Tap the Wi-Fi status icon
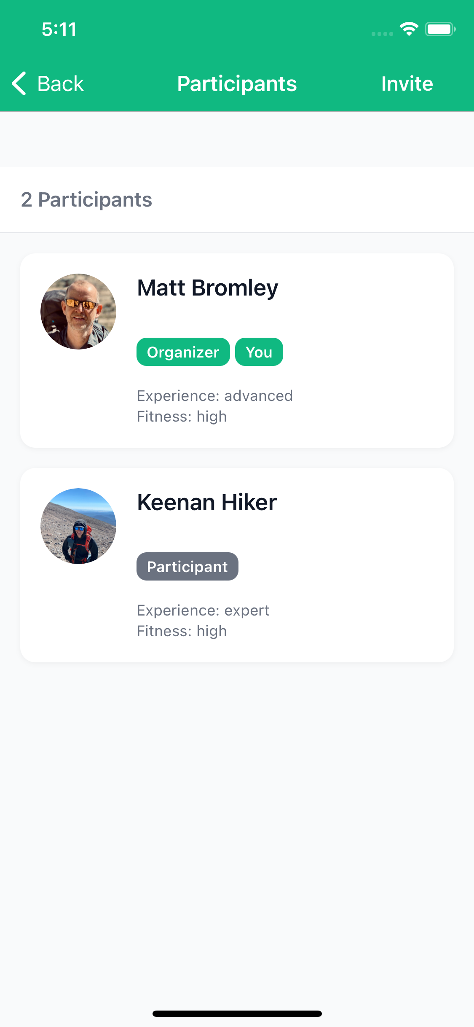Viewport: 474px width, 1027px height. 409,29
